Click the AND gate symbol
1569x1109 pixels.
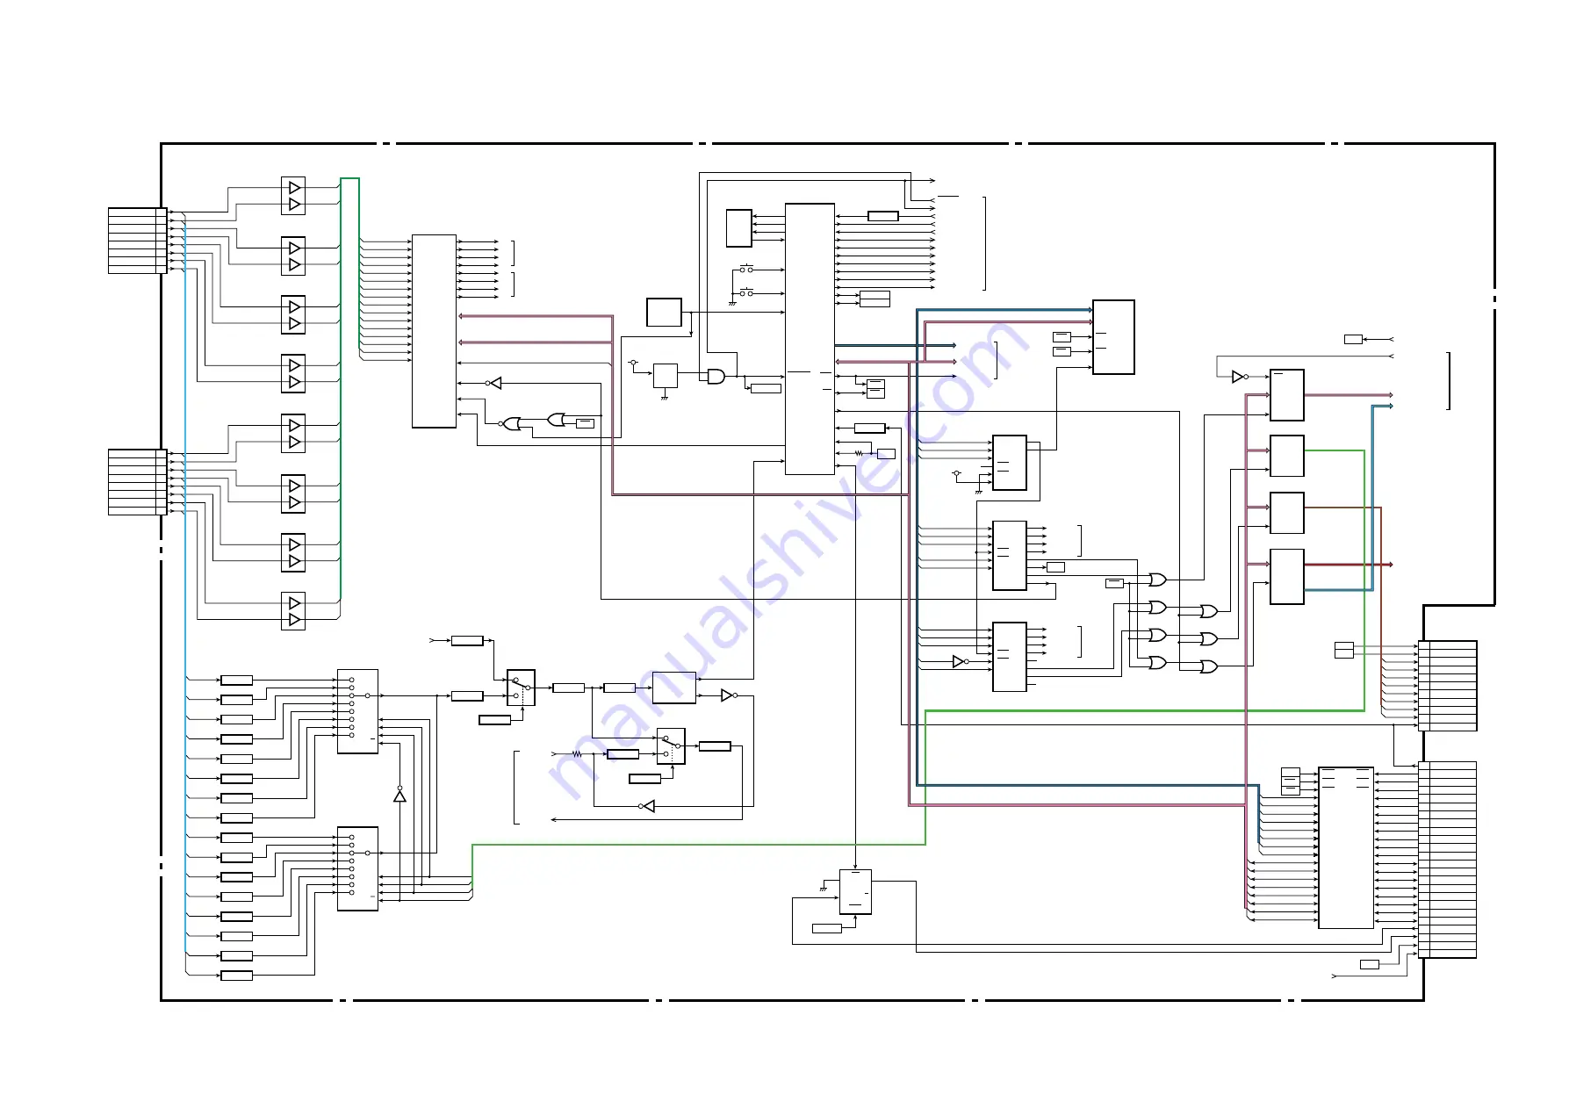point(716,376)
